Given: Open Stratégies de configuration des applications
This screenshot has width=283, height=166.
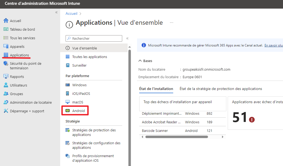Looking at the screenshot, I should [x=96, y=145].
